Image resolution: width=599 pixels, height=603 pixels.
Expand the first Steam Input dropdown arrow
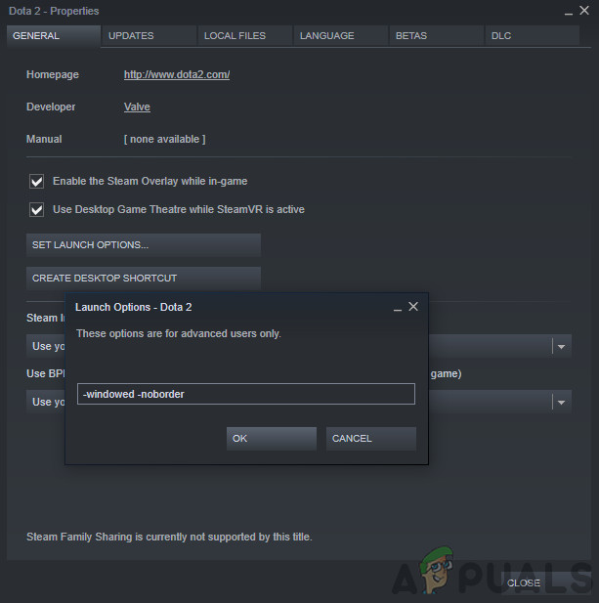[561, 346]
